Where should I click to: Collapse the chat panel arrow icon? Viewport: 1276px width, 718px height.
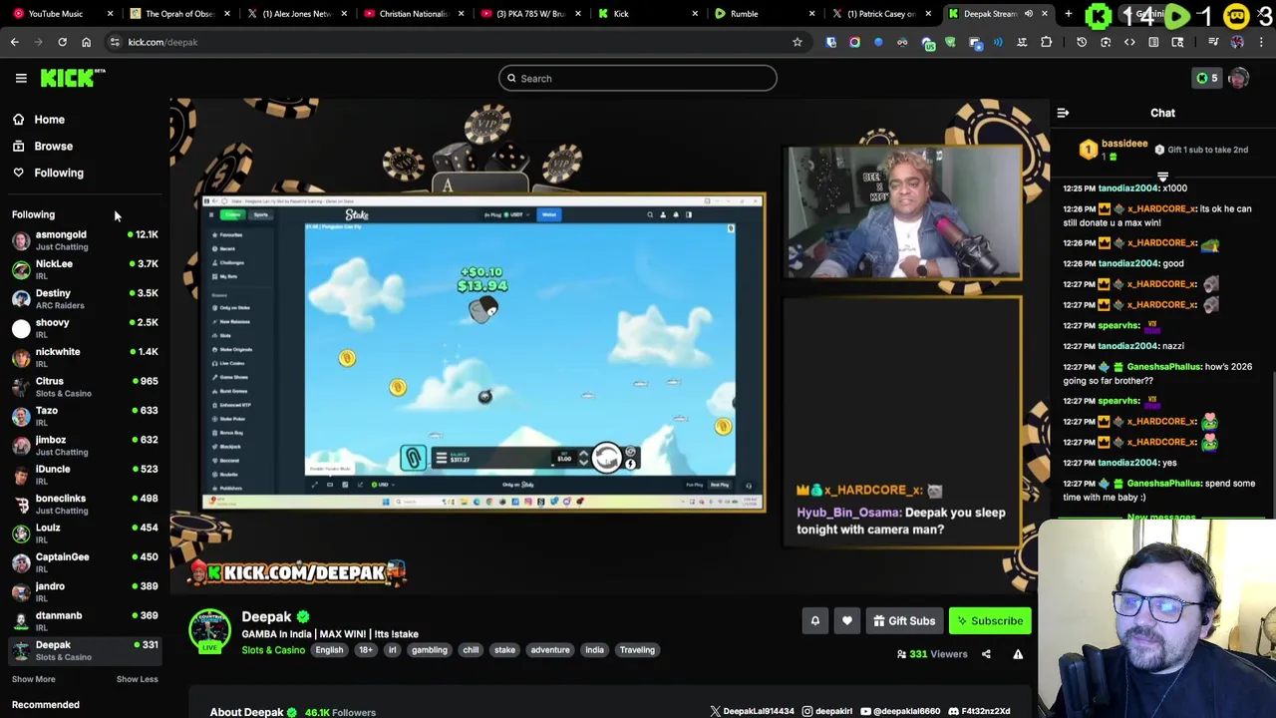click(1063, 113)
